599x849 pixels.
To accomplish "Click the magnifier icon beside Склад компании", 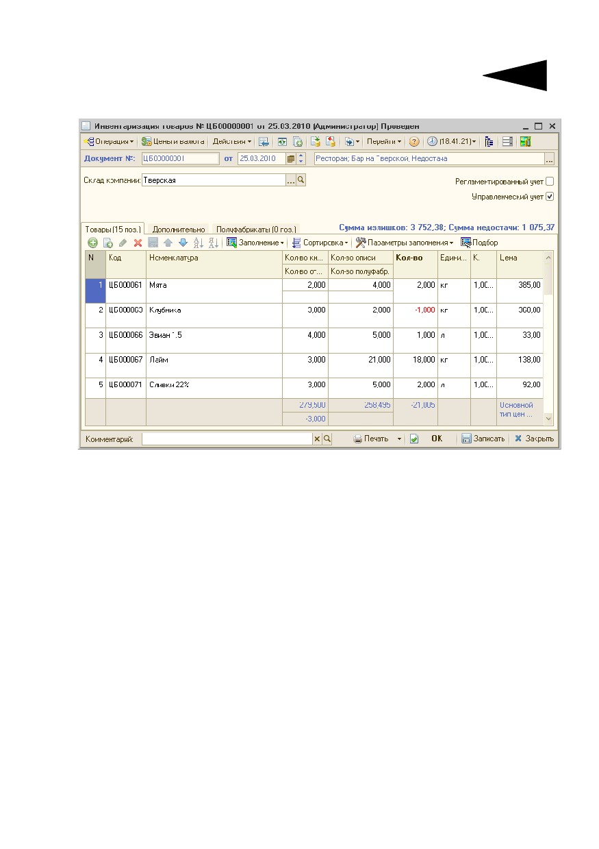I will [301, 180].
